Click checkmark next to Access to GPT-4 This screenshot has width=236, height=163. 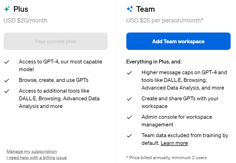(7, 62)
